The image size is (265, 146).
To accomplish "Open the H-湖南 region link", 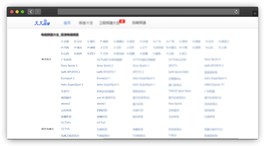I will 91,48.
